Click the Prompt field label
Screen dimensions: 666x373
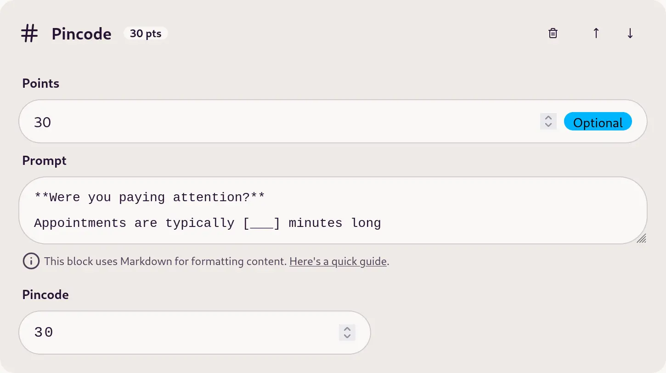pyautogui.click(x=45, y=160)
